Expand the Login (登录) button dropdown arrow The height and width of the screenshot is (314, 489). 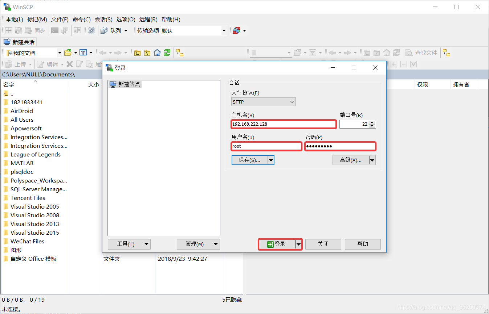pyautogui.click(x=298, y=244)
